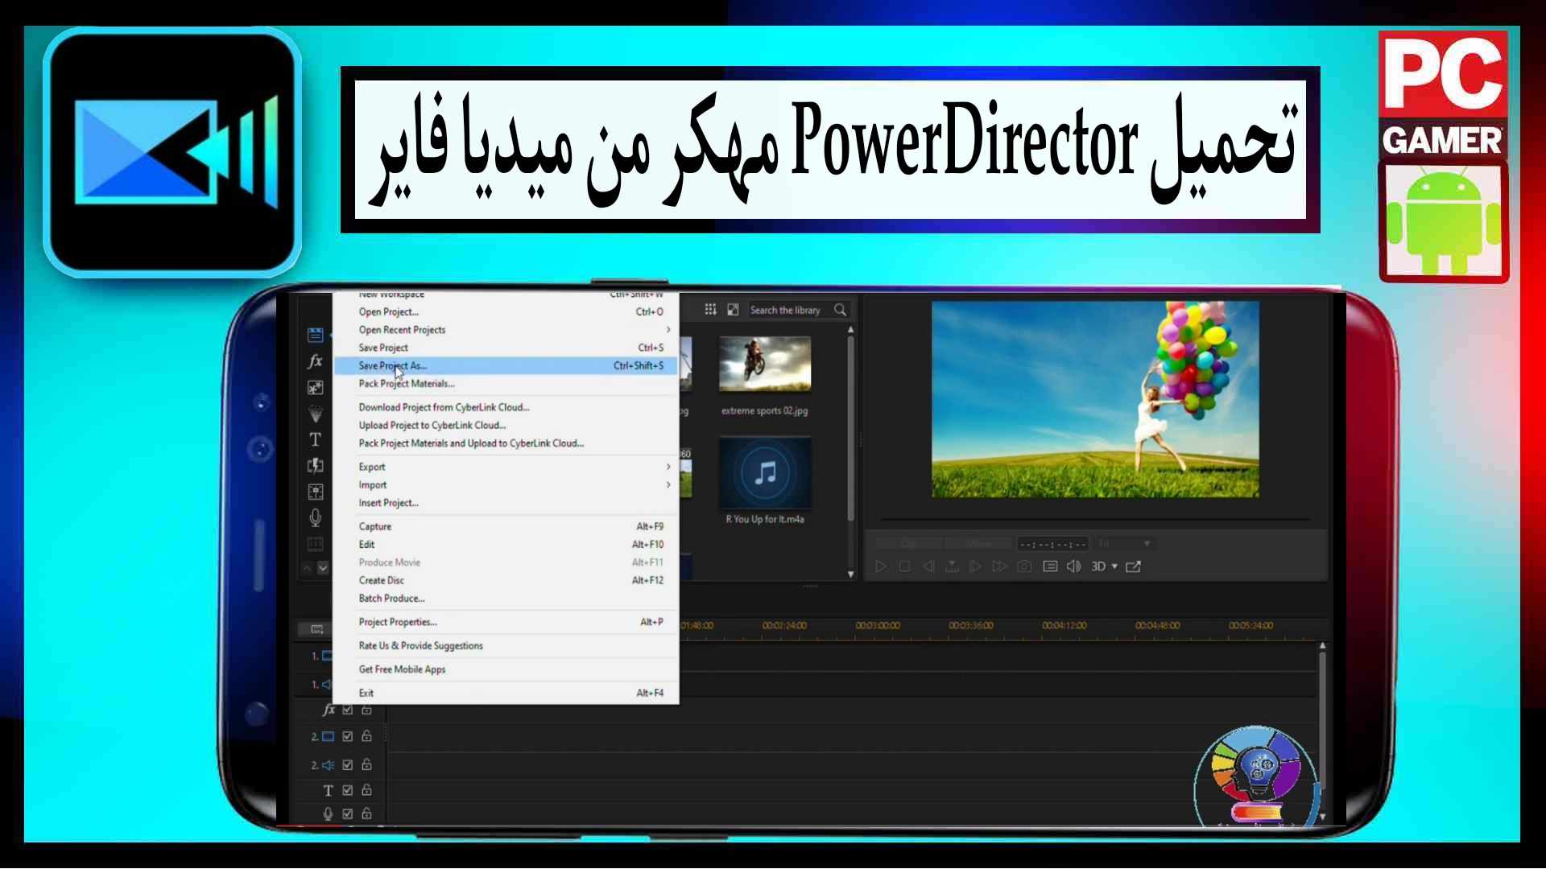
Task: Choose Save Project As menu entry
Action: (x=506, y=365)
